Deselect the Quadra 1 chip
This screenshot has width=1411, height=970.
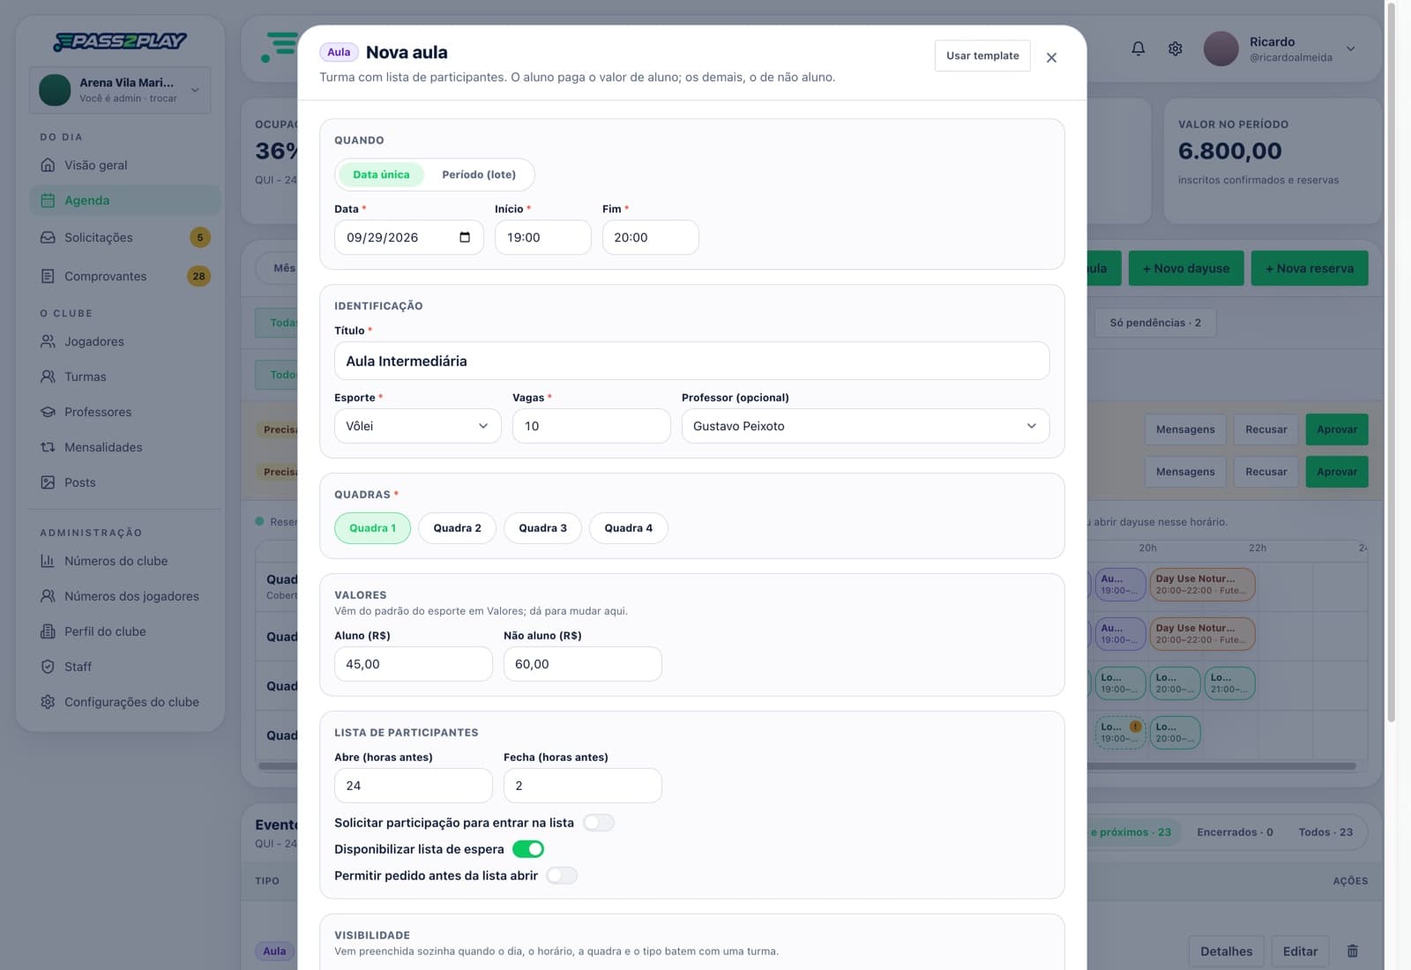(372, 528)
